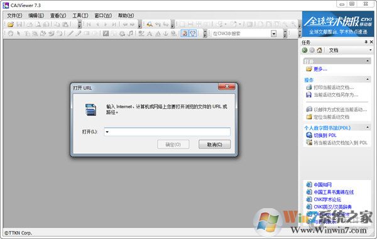Expand the URL history dropdown in dialog
The width and height of the screenshot is (377, 239).
point(107,132)
